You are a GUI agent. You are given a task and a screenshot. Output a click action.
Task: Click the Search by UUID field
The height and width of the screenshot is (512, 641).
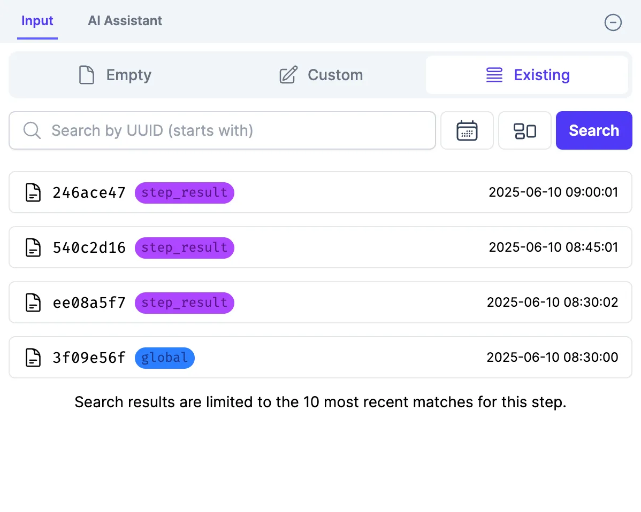[x=223, y=130]
